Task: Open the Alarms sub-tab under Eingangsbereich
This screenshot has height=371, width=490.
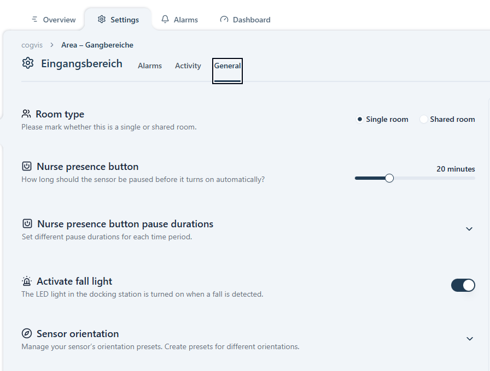Action: [150, 66]
